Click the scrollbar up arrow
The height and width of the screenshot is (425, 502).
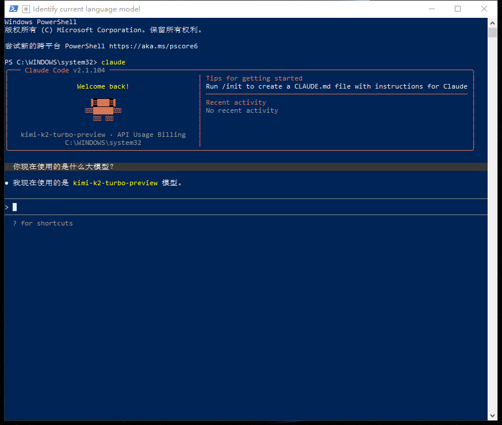492,23
